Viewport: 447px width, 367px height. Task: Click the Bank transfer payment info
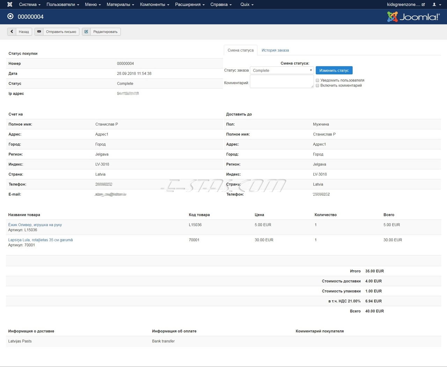coord(163,341)
